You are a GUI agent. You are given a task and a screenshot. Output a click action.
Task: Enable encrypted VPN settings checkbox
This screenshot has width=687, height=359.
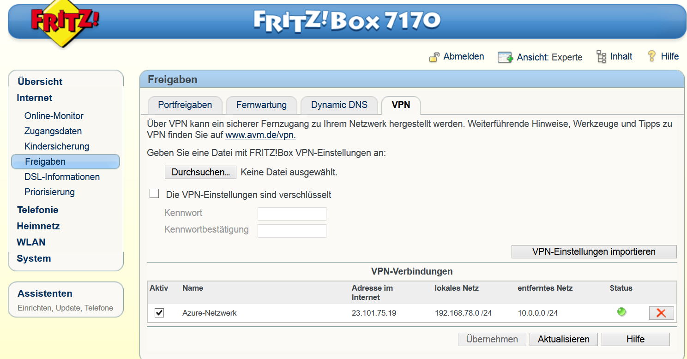tap(154, 194)
